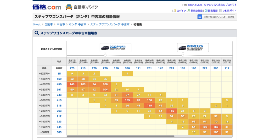Select the 2022年モデル callout

pyautogui.click(x=115, y=48)
